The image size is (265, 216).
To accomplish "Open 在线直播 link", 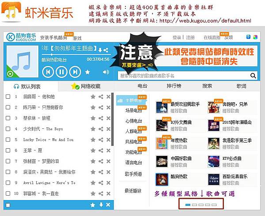I will (212, 38).
